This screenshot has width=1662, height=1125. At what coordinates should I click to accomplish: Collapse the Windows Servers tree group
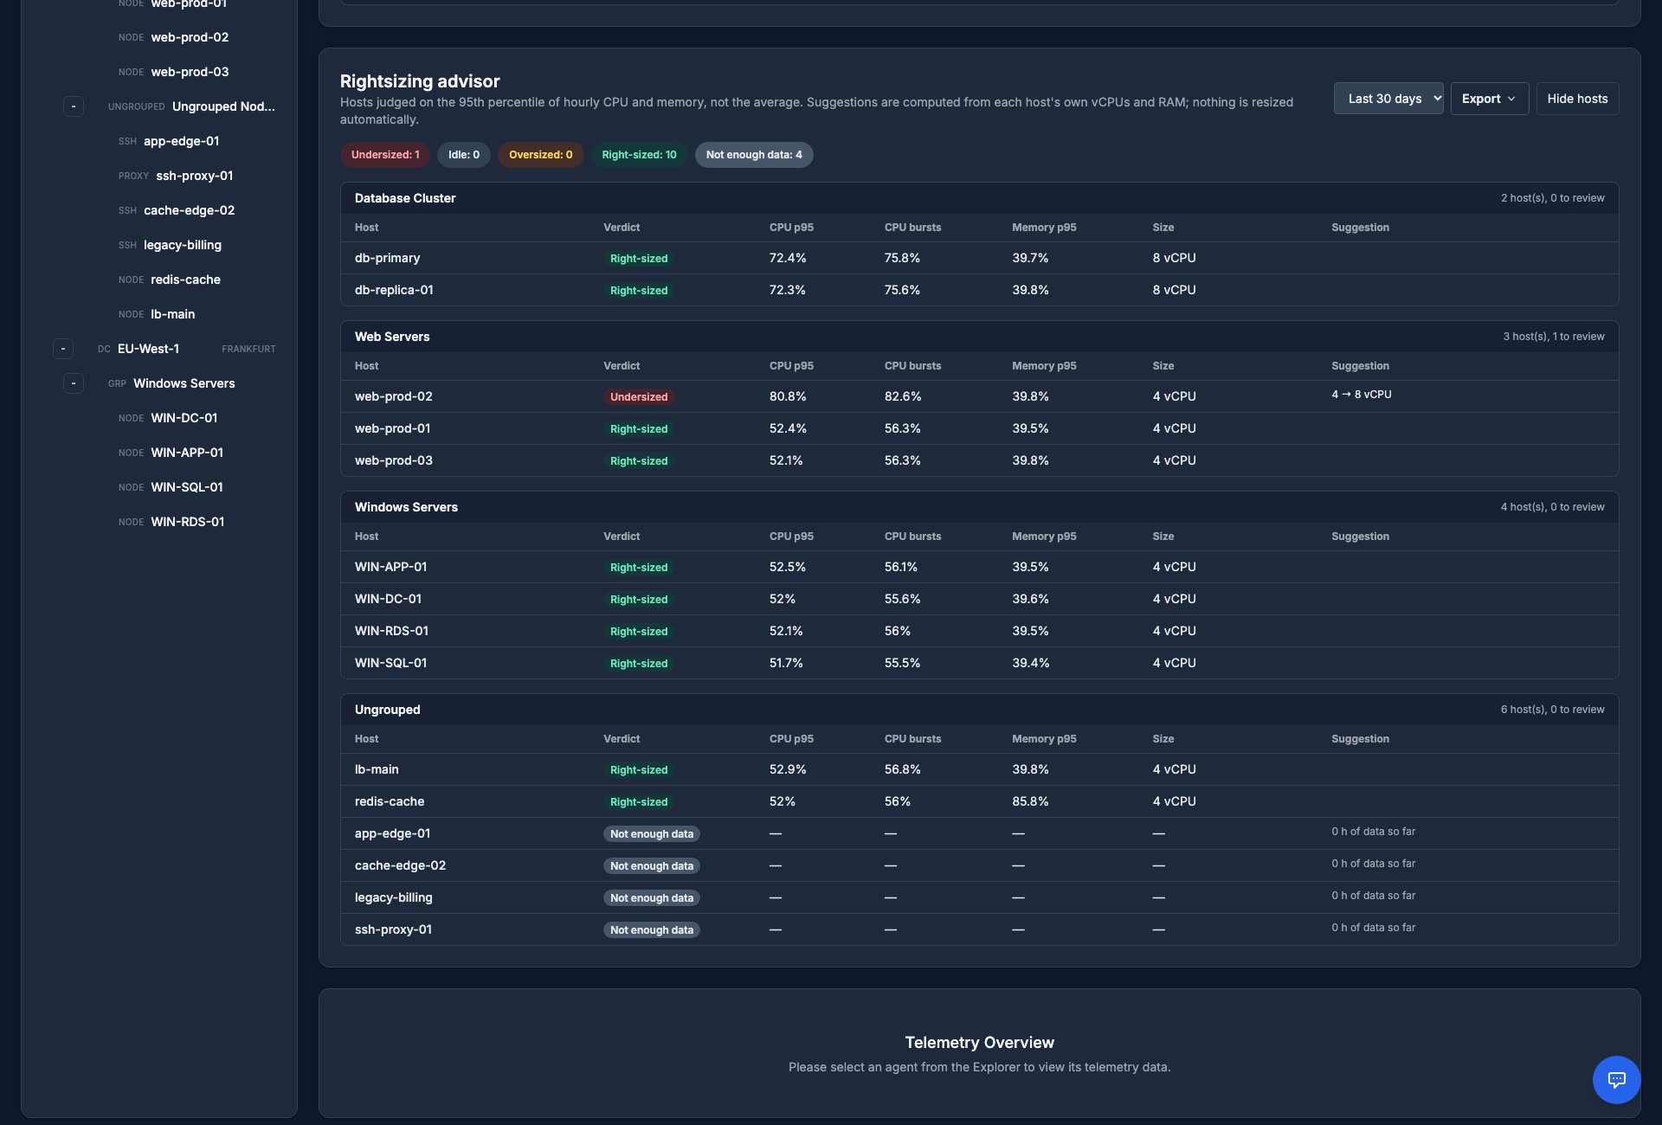74,383
